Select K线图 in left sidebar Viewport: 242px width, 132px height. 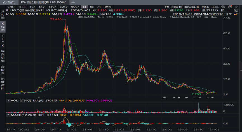point(3,27)
